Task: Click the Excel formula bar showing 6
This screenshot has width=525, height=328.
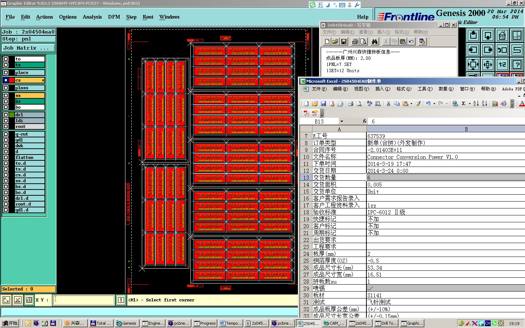Action: (x=447, y=121)
